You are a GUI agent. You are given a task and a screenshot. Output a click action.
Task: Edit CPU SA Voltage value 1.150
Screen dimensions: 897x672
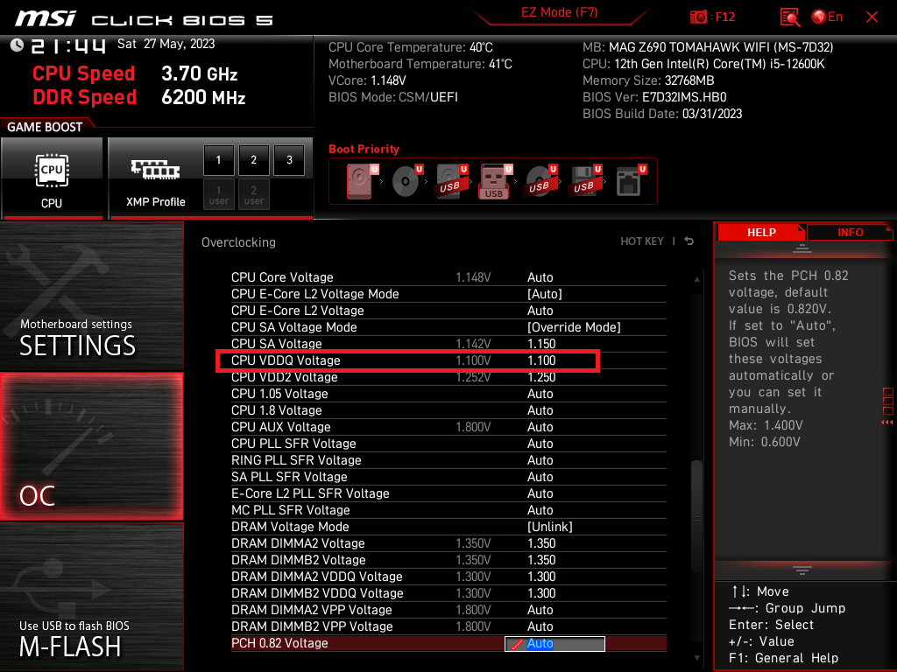pos(541,344)
